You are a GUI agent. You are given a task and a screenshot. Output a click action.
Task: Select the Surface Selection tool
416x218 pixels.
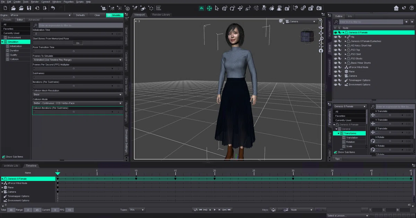[272, 8]
